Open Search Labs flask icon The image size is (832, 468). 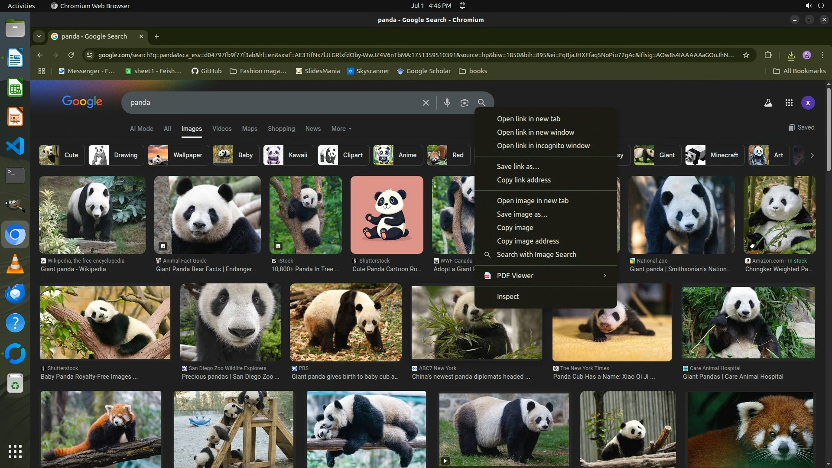coord(768,103)
